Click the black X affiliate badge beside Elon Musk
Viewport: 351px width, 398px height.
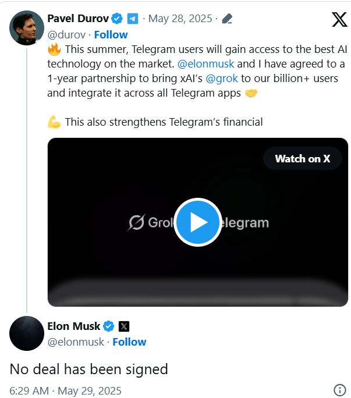click(124, 326)
